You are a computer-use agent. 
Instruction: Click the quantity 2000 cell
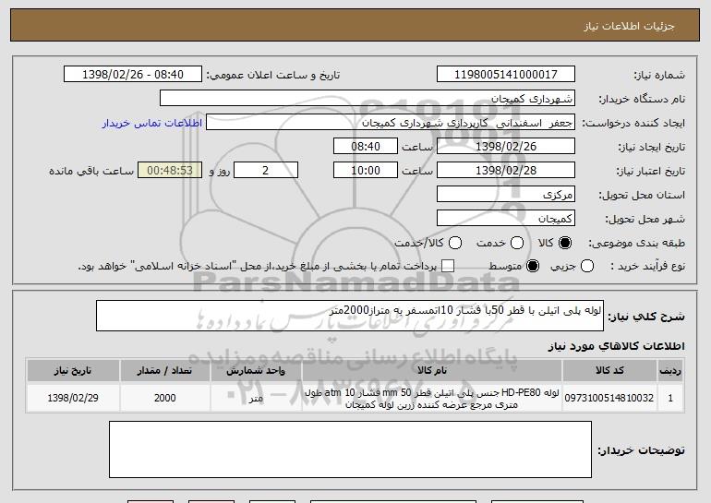pos(164,398)
